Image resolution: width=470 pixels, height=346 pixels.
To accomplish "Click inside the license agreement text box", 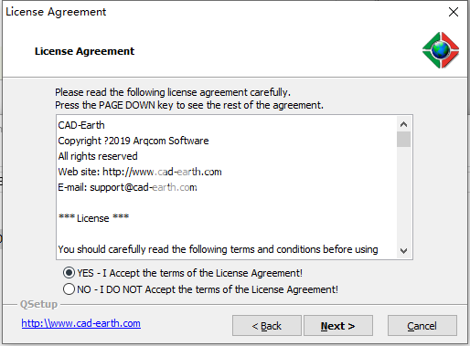I will tap(227, 187).
